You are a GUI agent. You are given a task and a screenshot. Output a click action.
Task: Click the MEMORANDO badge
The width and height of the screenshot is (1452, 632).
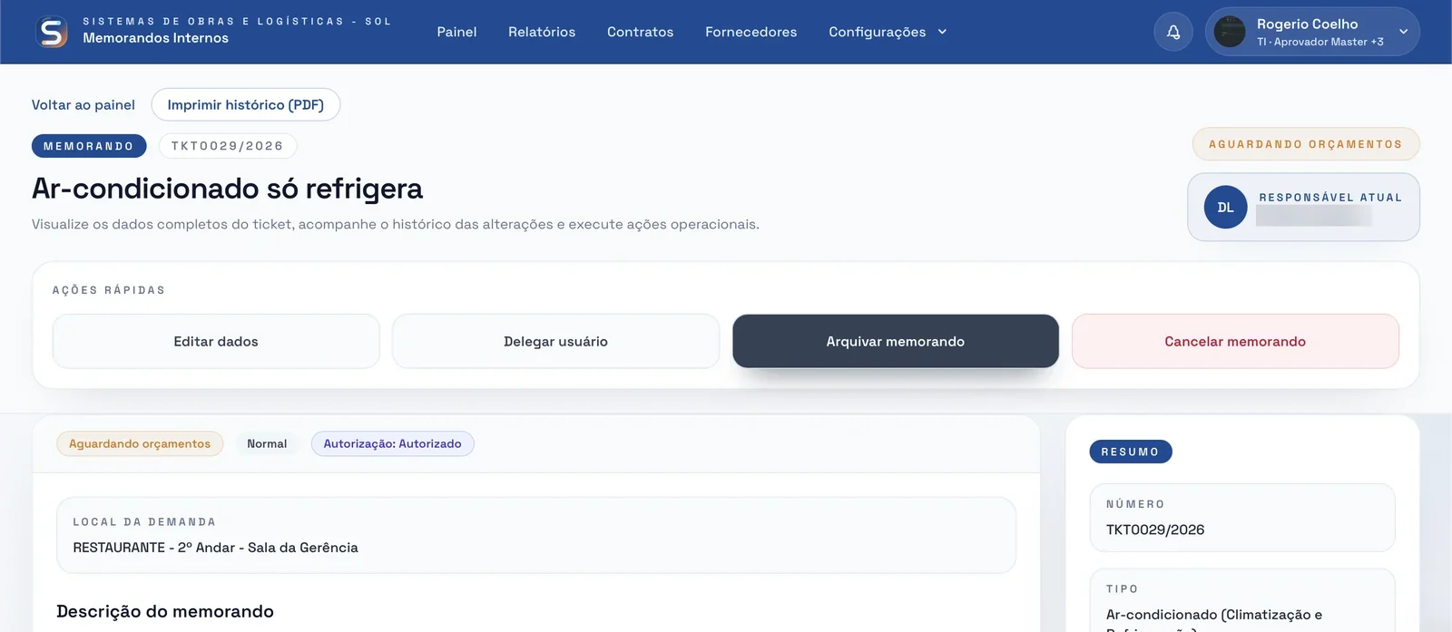(x=88, y=146)
